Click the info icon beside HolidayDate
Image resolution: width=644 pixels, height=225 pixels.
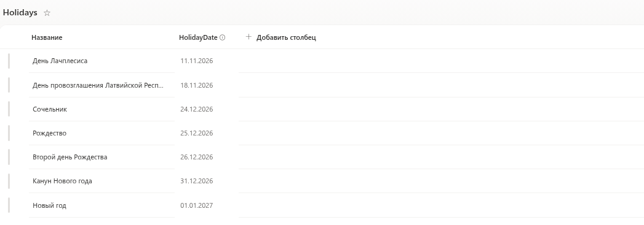(x=222, y=37)
